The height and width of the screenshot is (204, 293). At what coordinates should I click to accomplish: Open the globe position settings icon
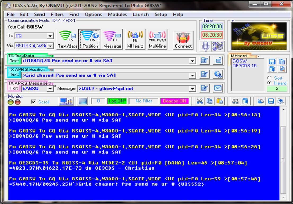coord(218,74)
